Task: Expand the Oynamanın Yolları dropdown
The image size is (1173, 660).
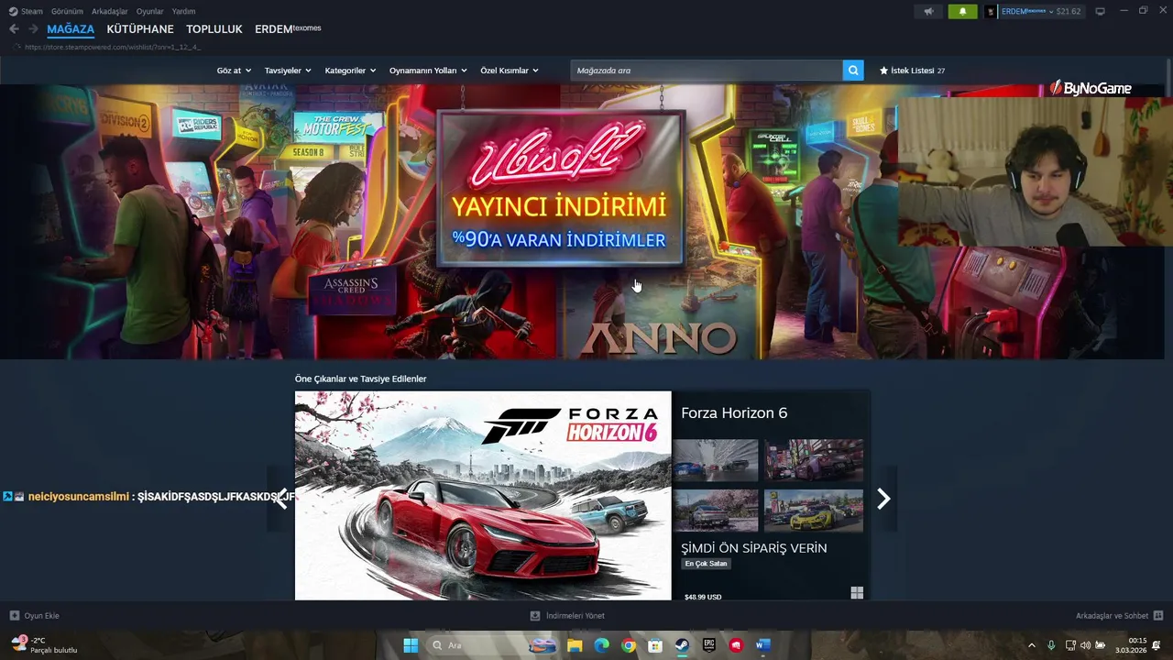Action: (x=428, y=71)
